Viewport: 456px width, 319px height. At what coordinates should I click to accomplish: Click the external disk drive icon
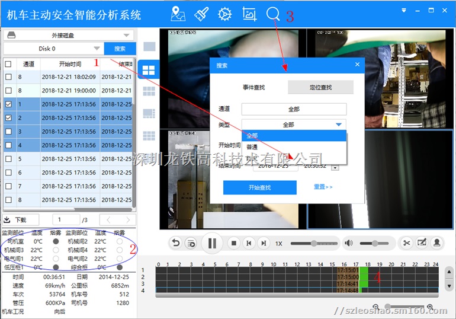(11, 35)
